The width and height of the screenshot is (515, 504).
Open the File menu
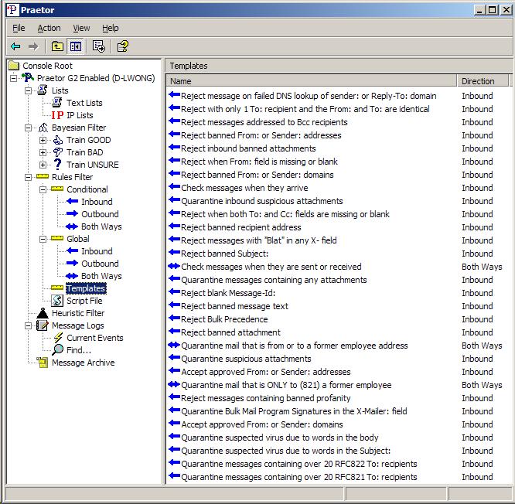coord(19,29)
